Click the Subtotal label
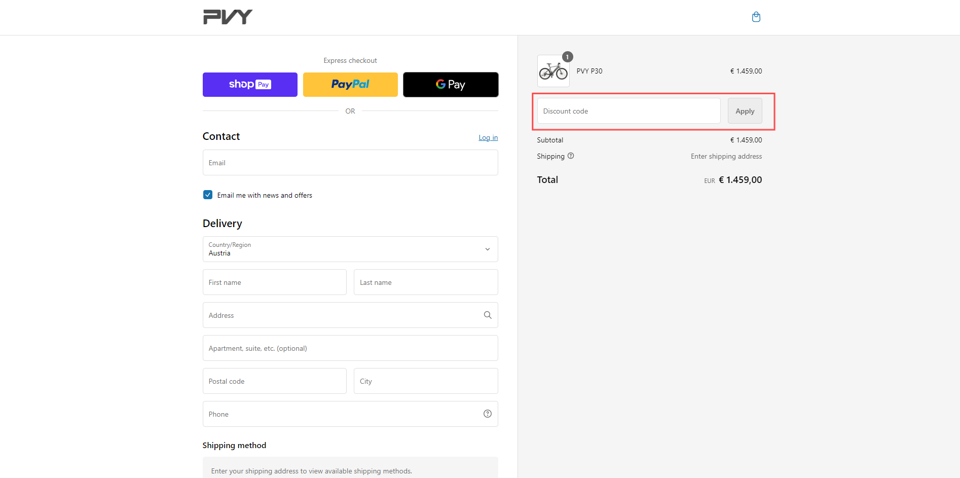 (550, 140)
